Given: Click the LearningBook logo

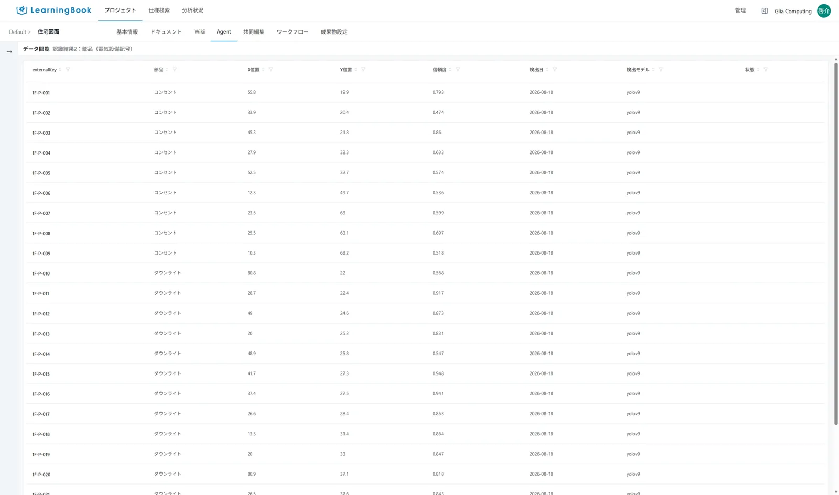Looking at the screenshot, I should coord(53,10).
